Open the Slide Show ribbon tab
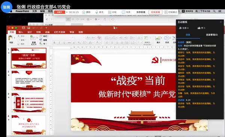 pyautogui.click(x=60, y=32)
